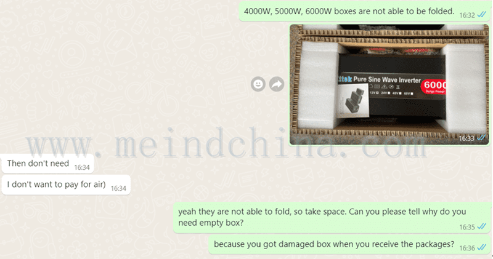Select the 'Then don't need' message
493x259 pixels.
(48, 164)
